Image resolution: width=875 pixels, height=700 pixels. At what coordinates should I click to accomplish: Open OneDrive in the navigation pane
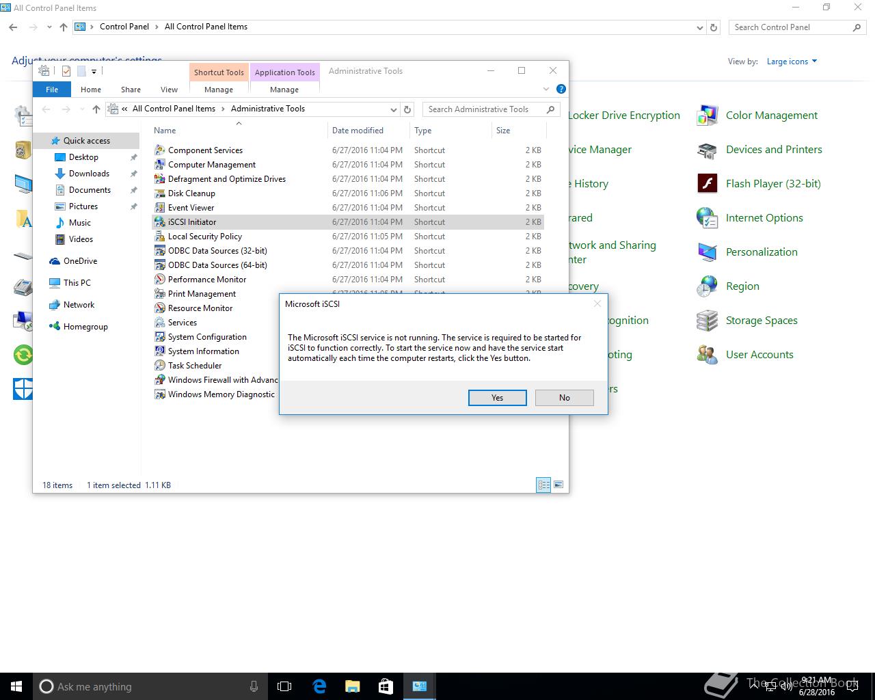80,261
